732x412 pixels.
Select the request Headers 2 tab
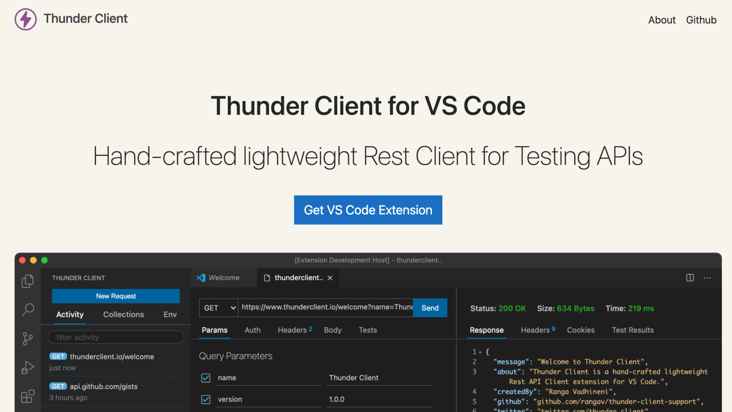[295, 330]
